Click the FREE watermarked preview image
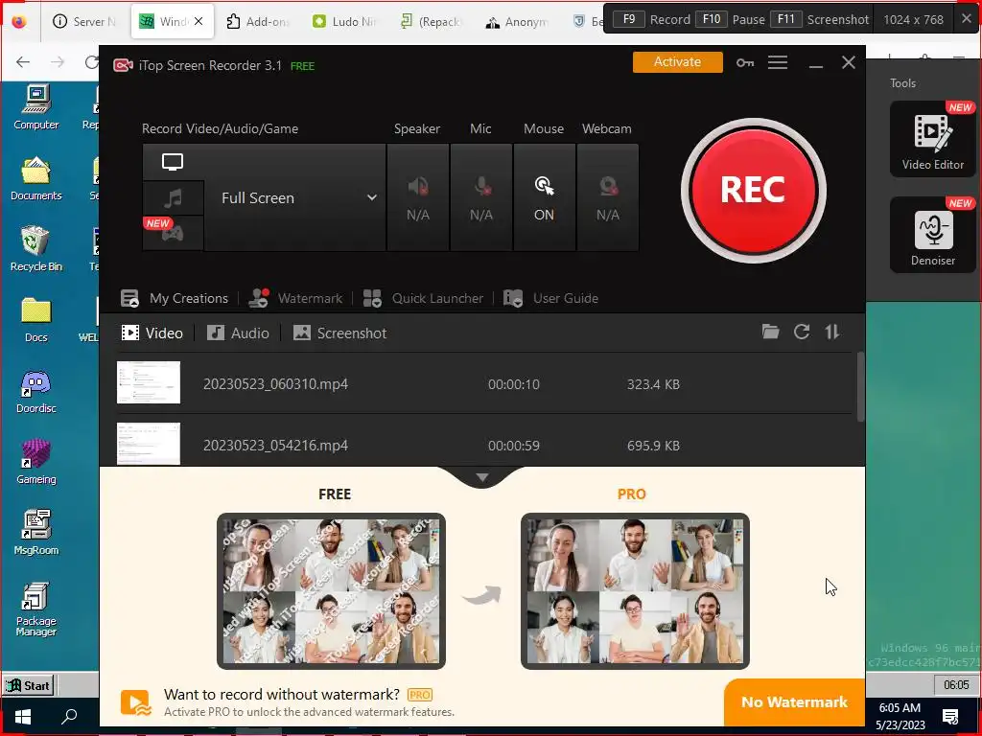The image size is (982, 736). tap(331, 590)
